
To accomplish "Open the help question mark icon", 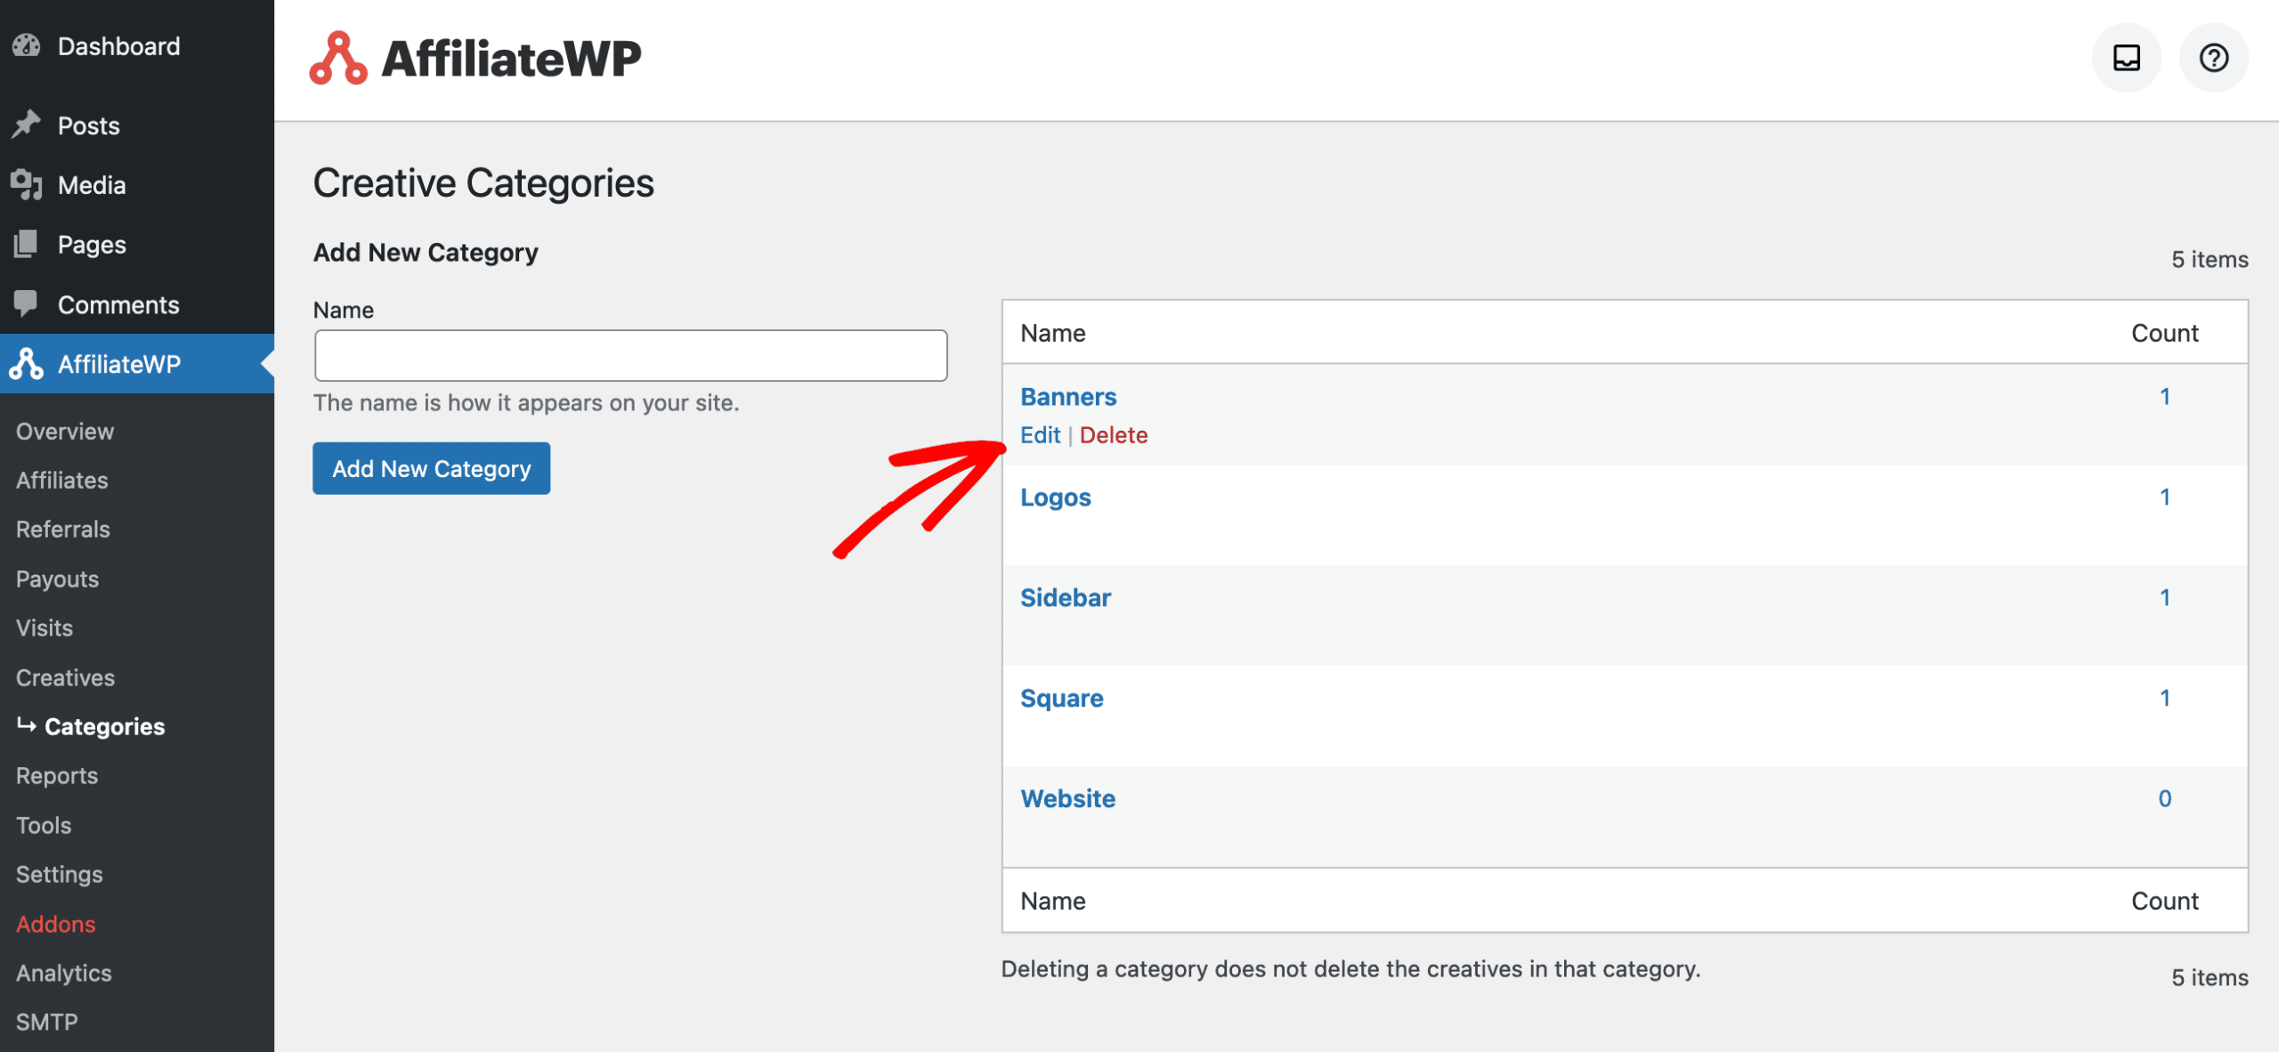I will pos(2213,58).
